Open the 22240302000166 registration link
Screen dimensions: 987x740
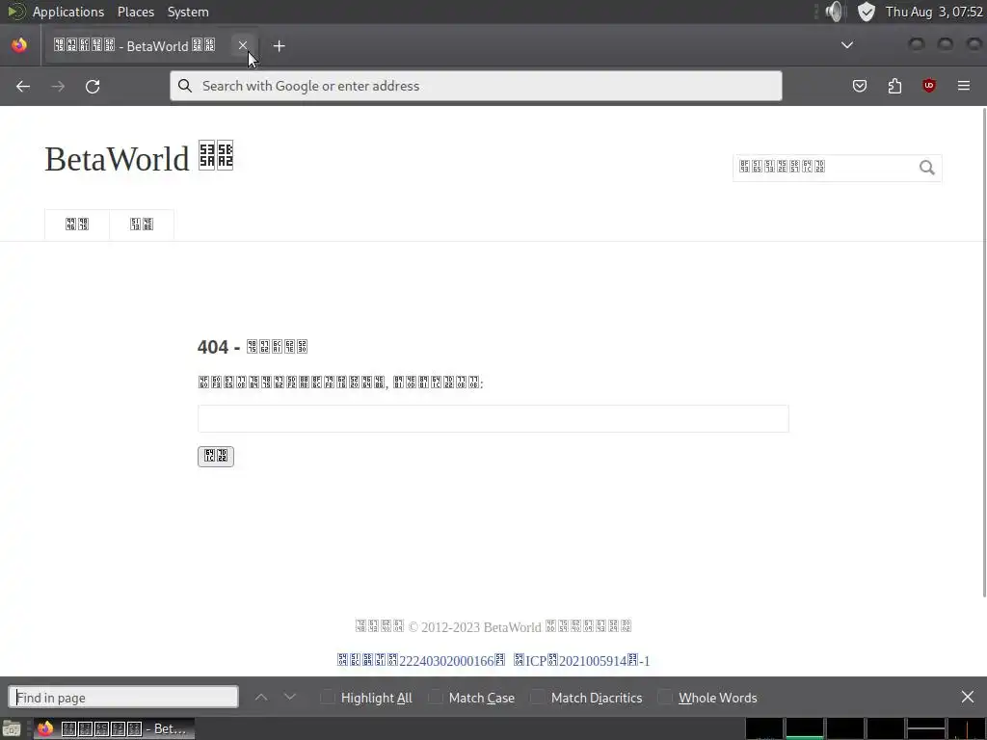pos(421,661)
